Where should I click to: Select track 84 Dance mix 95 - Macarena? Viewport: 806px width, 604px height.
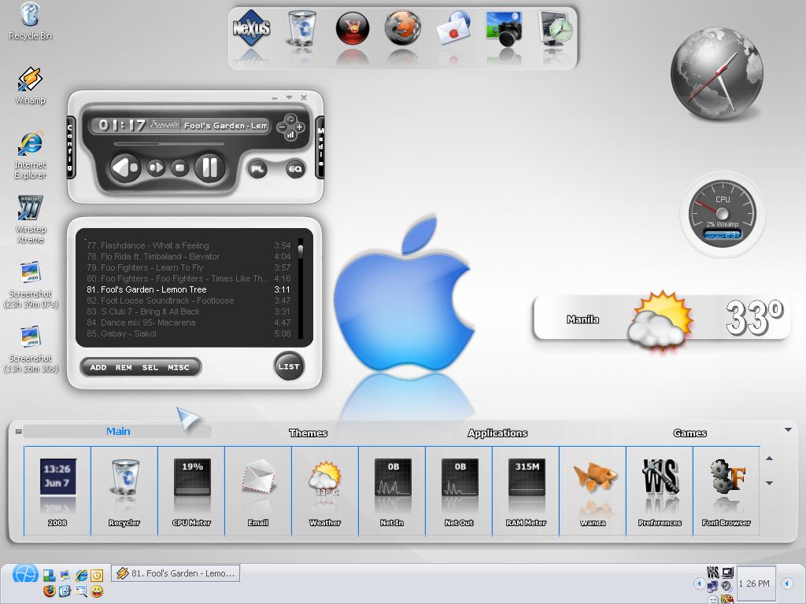click(189, 322)
